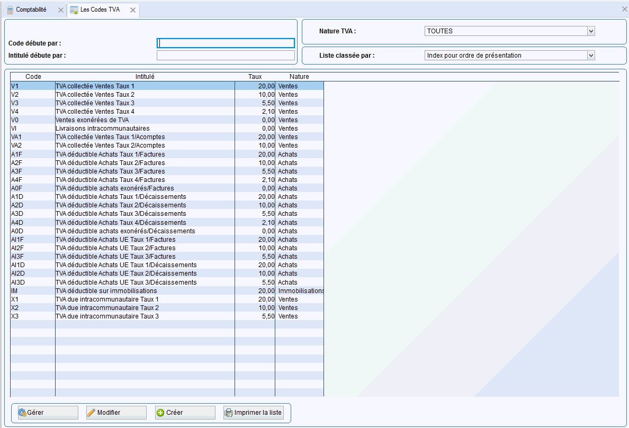This screenshot has height=428, width=629.
Task: Sort by the Code column header
Action: (x=33, y=77)
